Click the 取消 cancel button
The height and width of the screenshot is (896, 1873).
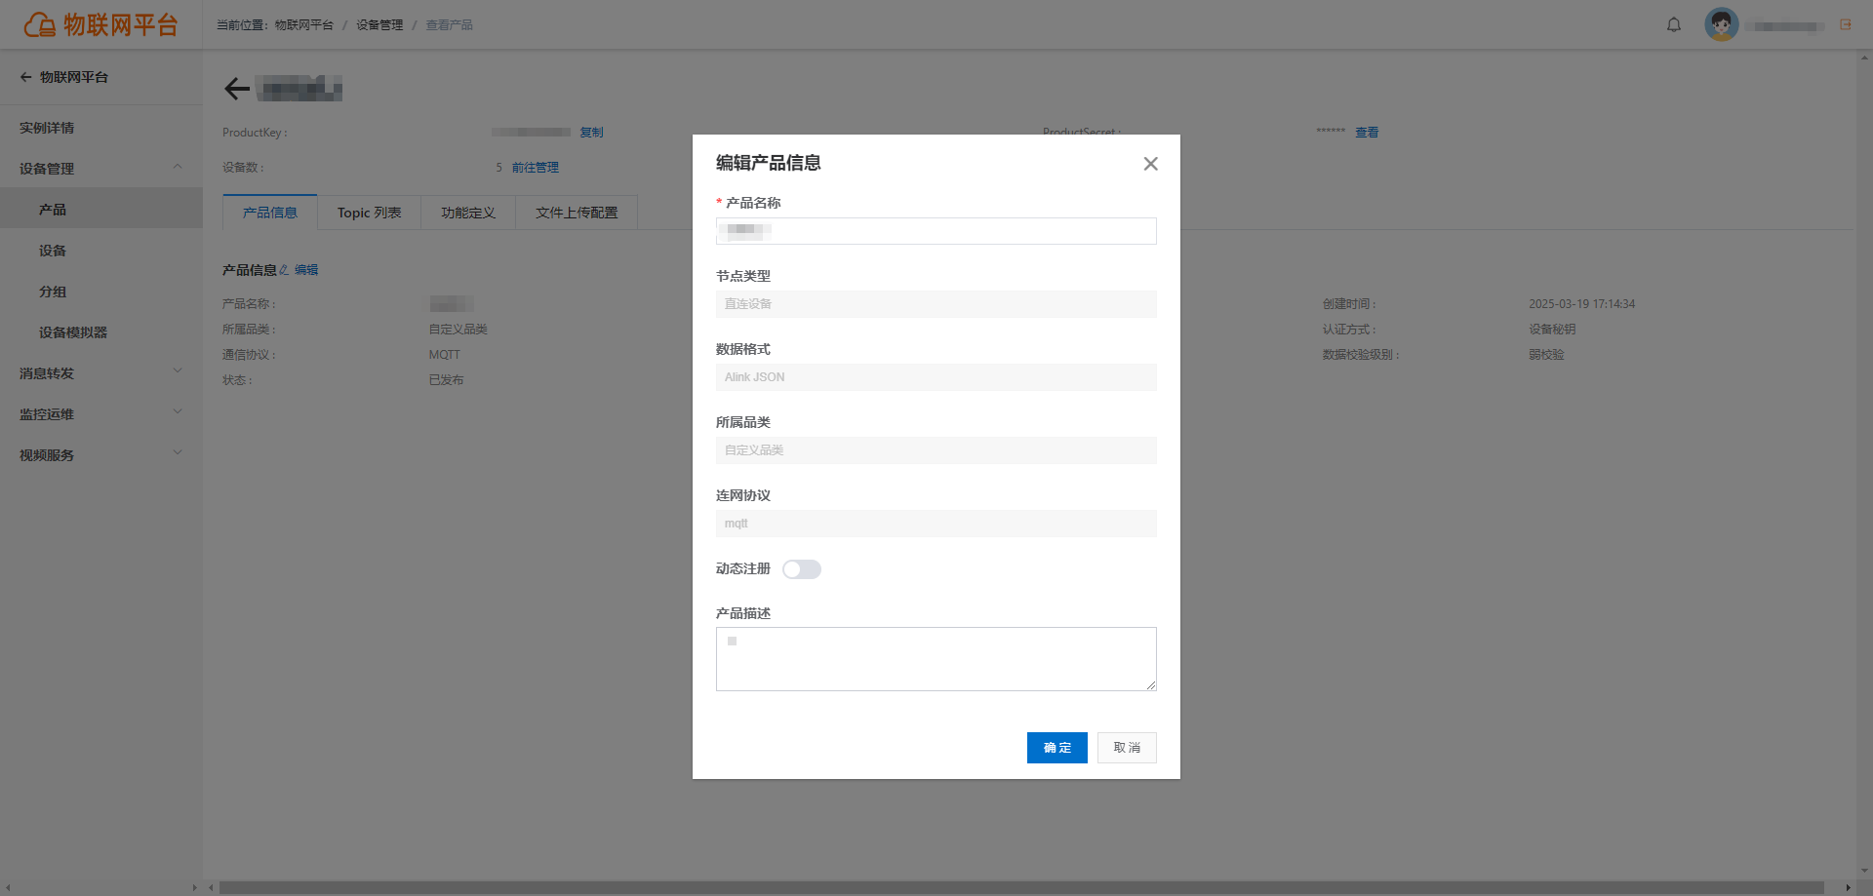click(1127, 748)
